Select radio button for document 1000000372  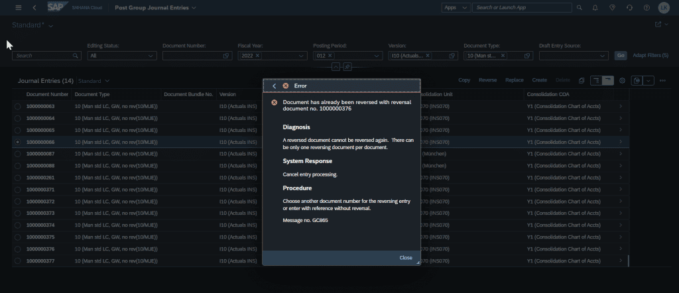(x=18, y=202)
